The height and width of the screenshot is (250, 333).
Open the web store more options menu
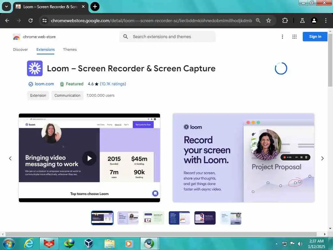point(283,37)
